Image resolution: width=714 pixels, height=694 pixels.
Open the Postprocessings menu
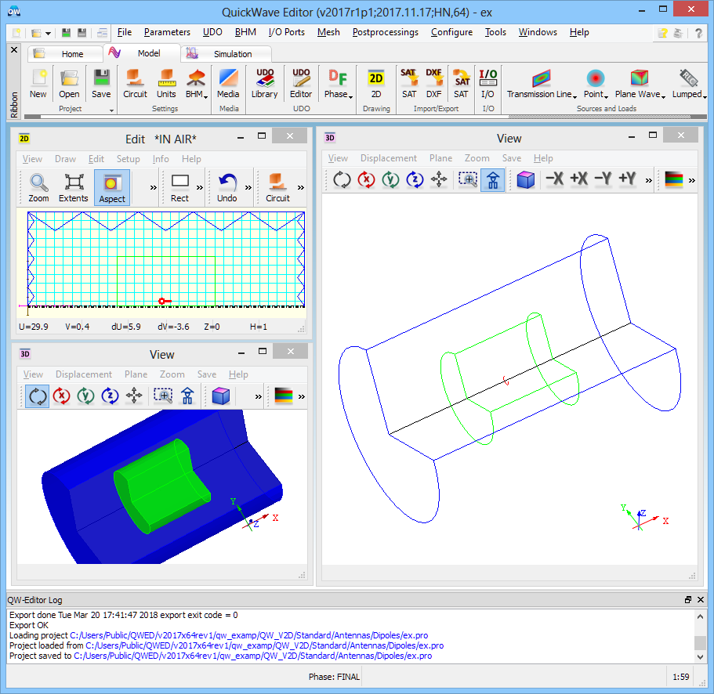[x=385, y=32]
